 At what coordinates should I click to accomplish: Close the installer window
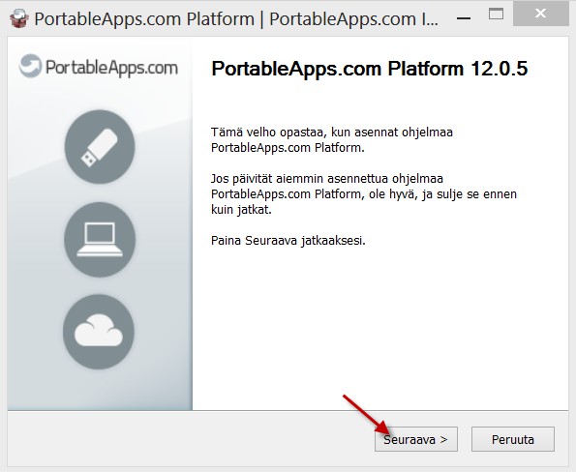coord(540,15)
